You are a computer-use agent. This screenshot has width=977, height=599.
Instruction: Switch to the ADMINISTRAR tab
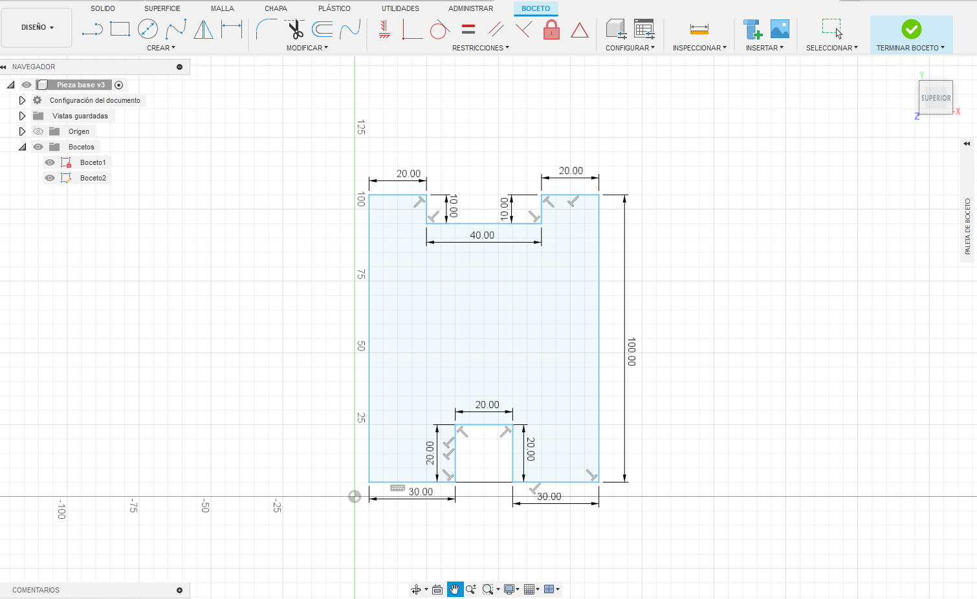click(x=471, y=8)
